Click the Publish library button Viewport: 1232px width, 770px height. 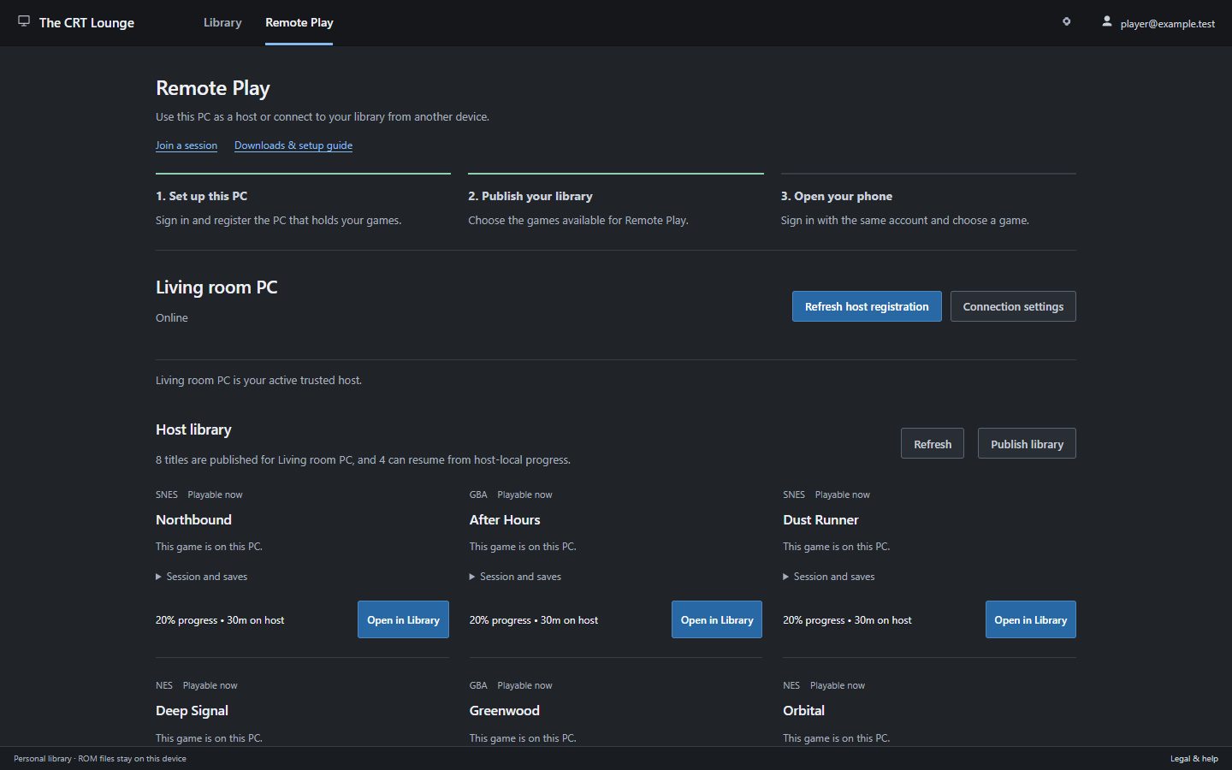tap(1027, 443)
